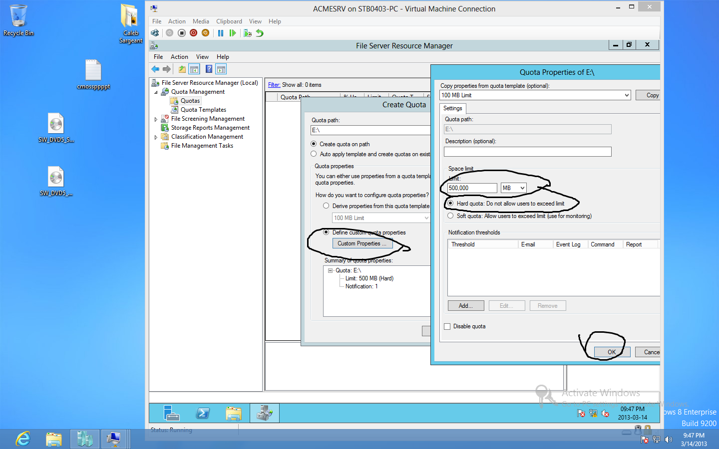Click the host volume speaker tray icon
This screenshot has height=449, width=719.
coord(669,440)
